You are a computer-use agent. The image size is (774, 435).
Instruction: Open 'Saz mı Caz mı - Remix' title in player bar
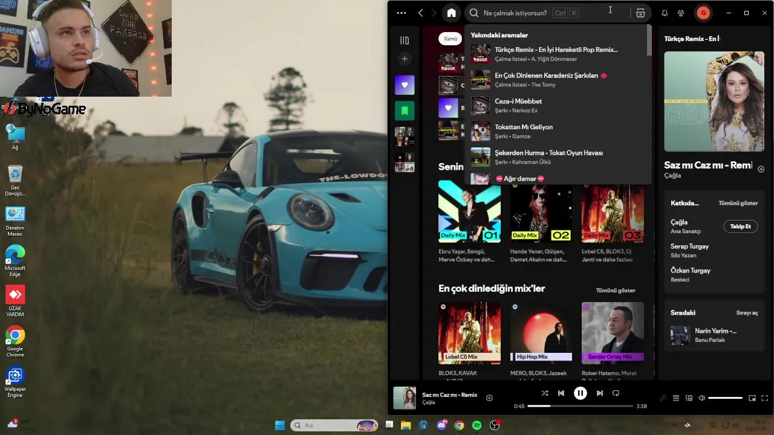click(449, 395)
